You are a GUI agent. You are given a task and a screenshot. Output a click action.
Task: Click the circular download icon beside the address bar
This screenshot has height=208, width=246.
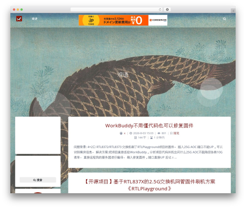[167, 9]
